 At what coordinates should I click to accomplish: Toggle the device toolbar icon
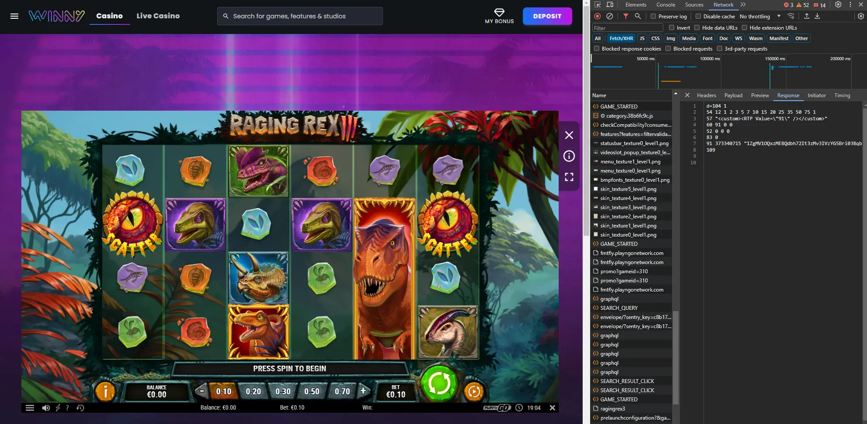pos(610,5)
